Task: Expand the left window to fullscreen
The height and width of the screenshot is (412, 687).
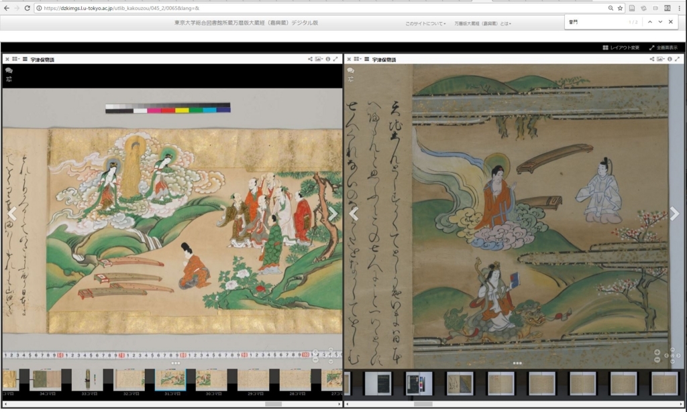Action: [x=335, y=59]
